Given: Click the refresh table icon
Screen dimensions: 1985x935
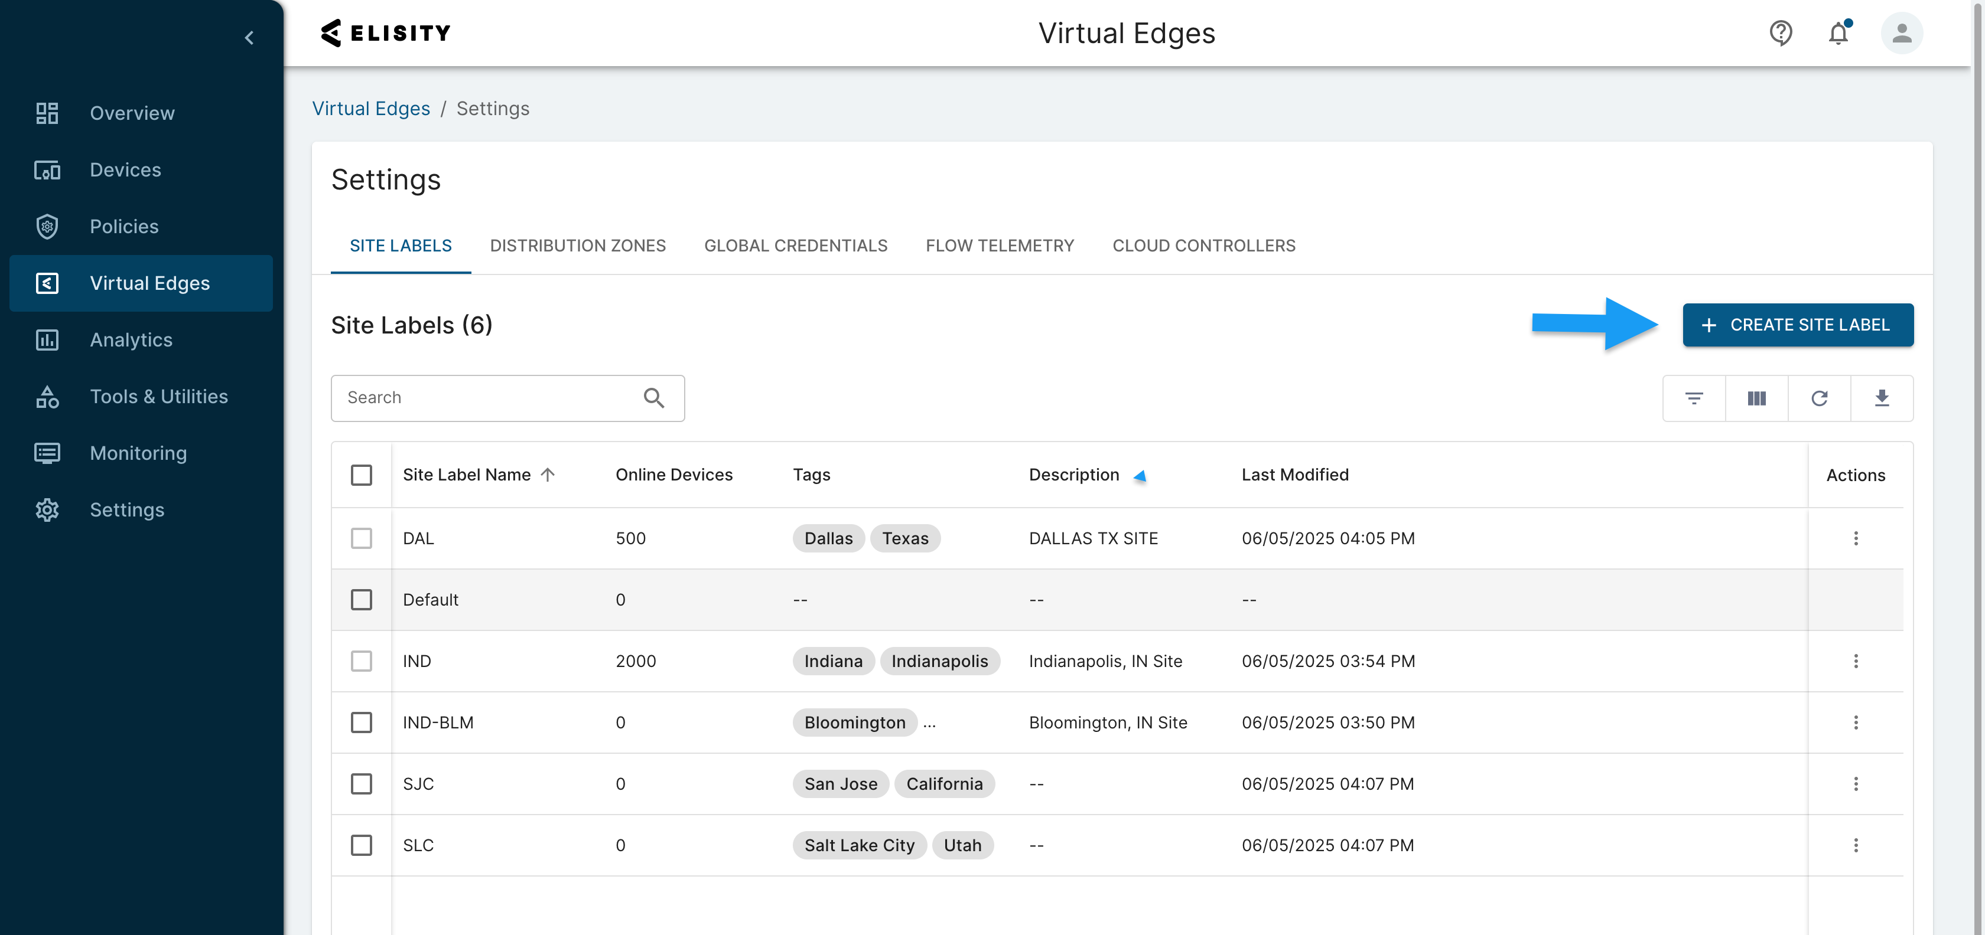Looking at the screenshot, I should 1818,398.
